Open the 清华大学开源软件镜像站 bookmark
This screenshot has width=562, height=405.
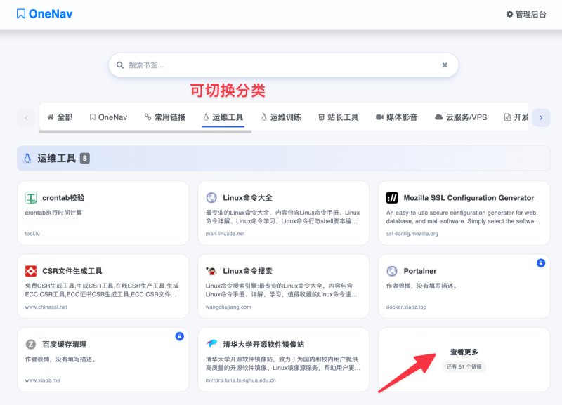(x=284, y=360)
